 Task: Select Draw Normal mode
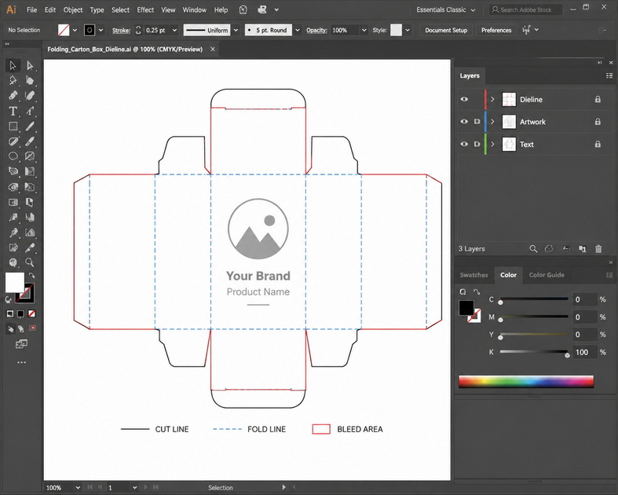11,328
